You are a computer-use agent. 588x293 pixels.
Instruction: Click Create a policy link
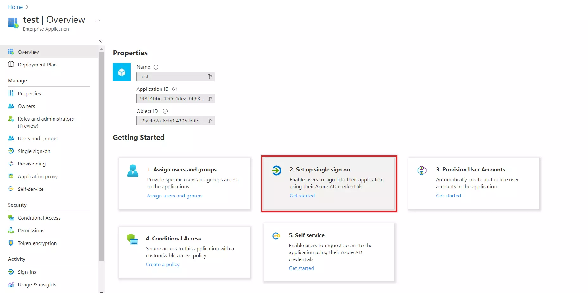[162, 265]
